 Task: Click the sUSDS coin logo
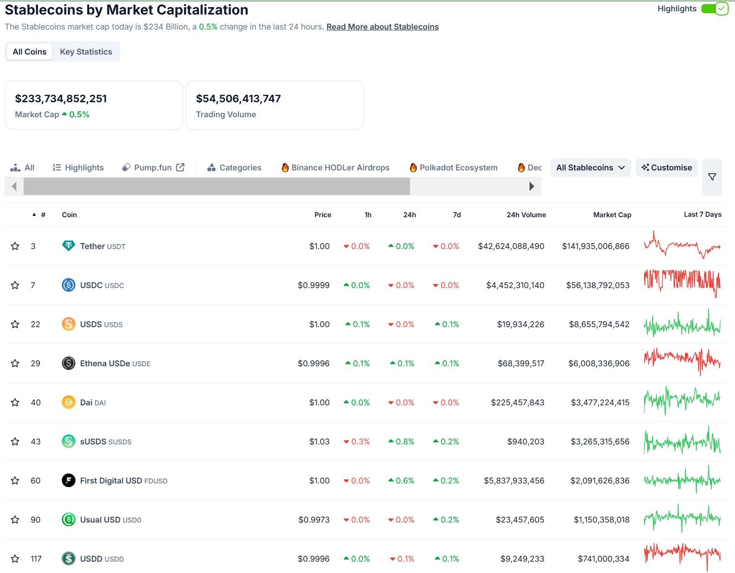[69, 441]
